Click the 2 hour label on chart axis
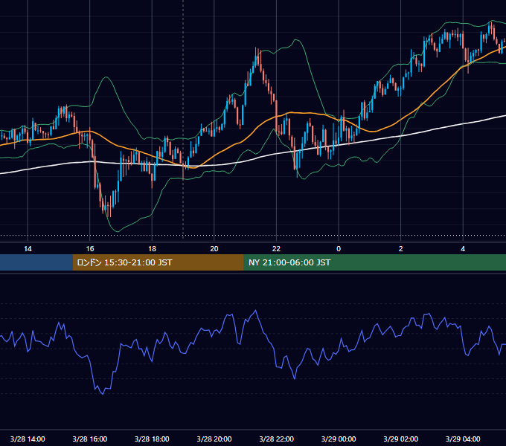Screen dimensions: 506x446 [401, 249]
